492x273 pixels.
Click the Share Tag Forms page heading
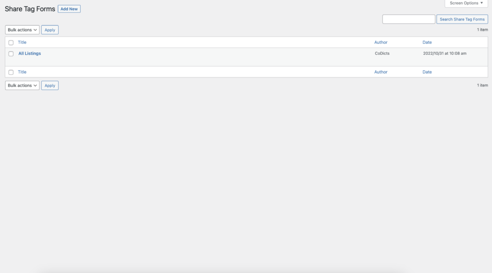(30, 9)
